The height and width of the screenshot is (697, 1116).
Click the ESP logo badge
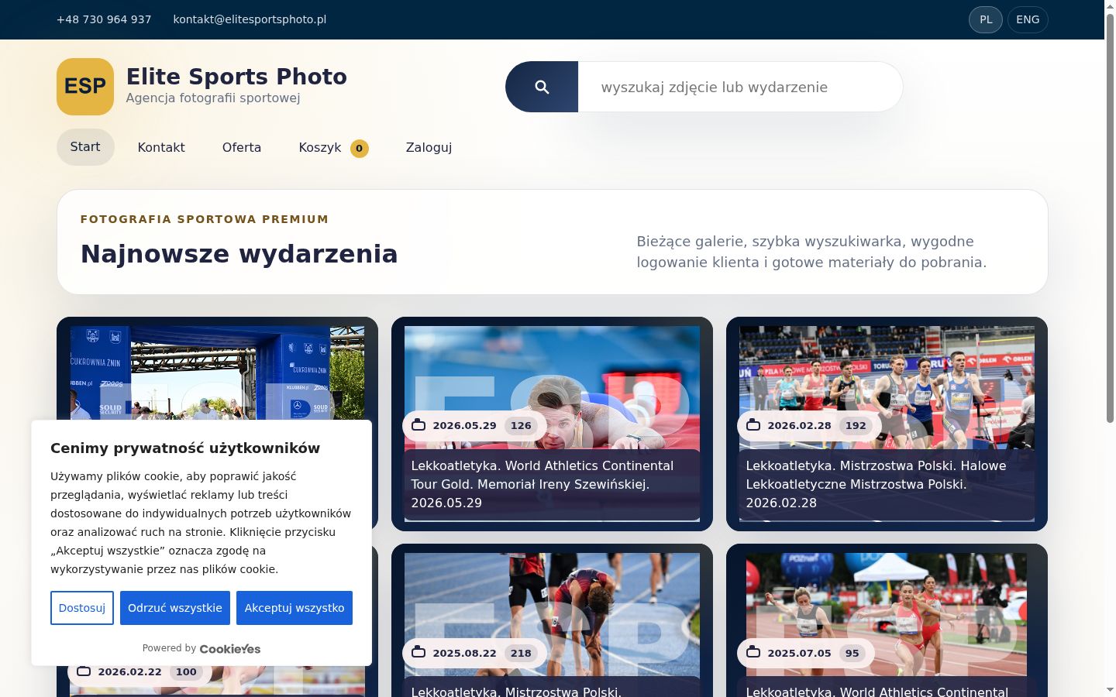pyautogui.click(x=85, y=87)
